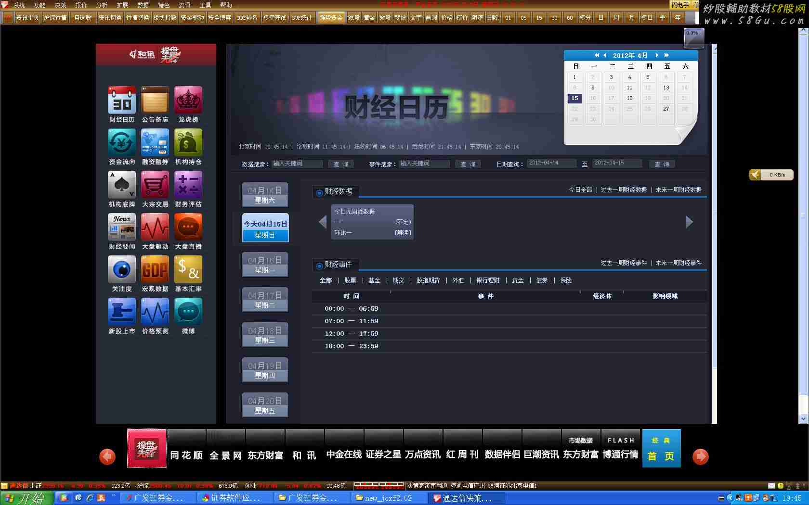Open the 帮助 menu
This screenshot has width=809, height=505.
point(226,5)
